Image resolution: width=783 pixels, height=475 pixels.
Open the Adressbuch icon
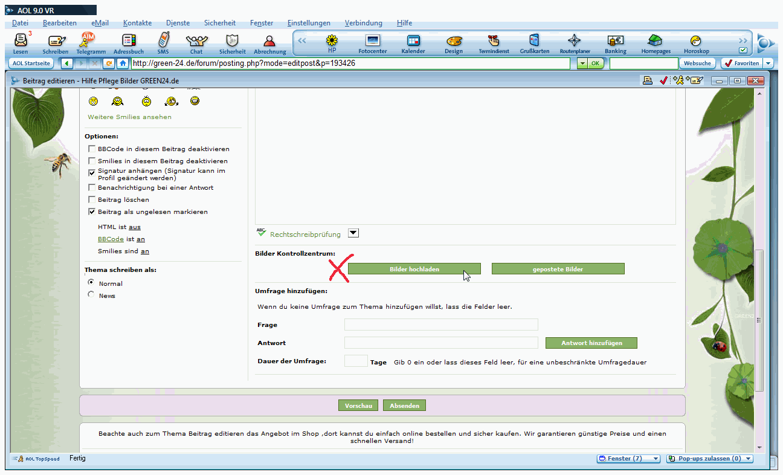click(x=129, y=42)
